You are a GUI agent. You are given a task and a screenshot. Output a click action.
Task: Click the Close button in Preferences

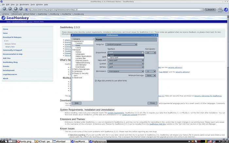point(152,103)
